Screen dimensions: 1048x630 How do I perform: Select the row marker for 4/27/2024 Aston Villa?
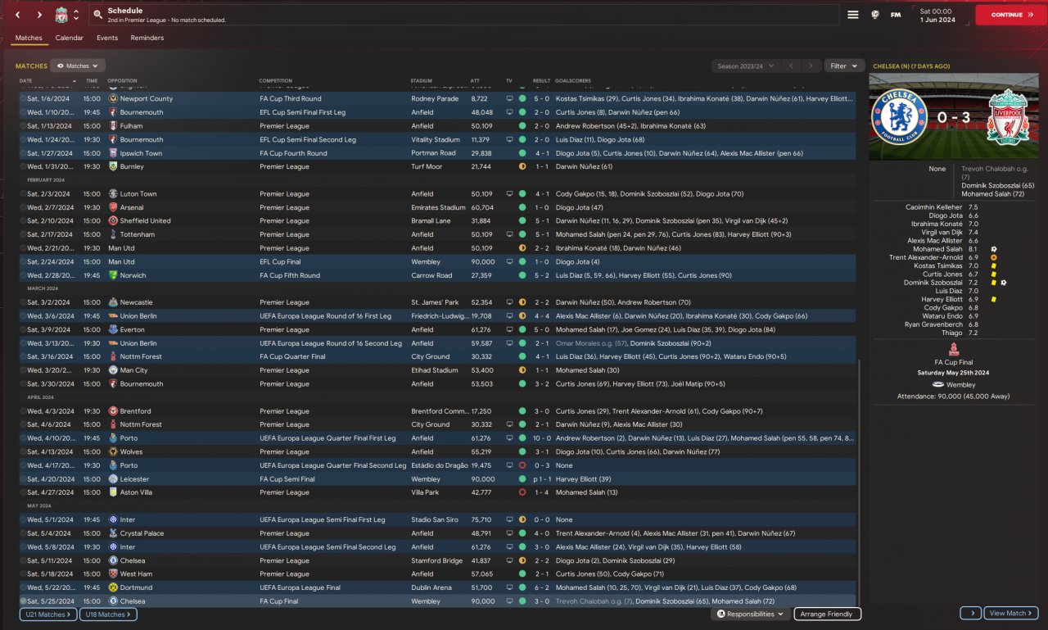(23, 492)
